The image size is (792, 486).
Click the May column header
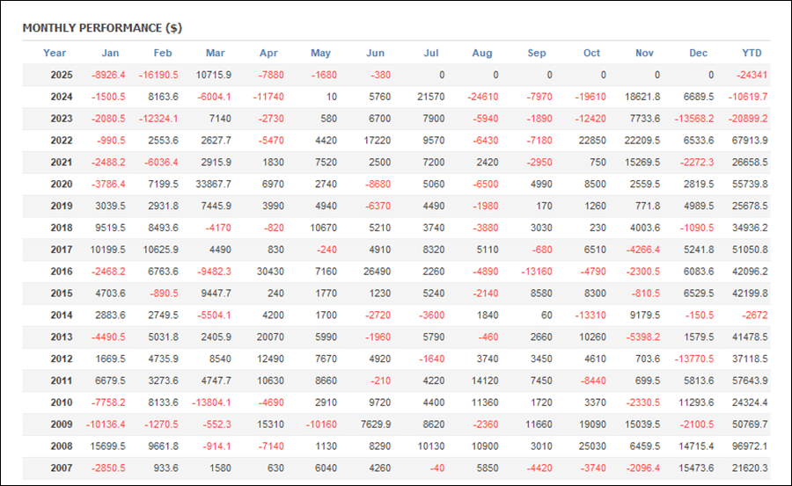[320, 53]
